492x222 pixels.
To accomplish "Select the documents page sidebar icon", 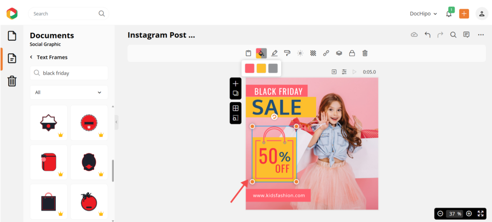I will (x=12, y=58).
